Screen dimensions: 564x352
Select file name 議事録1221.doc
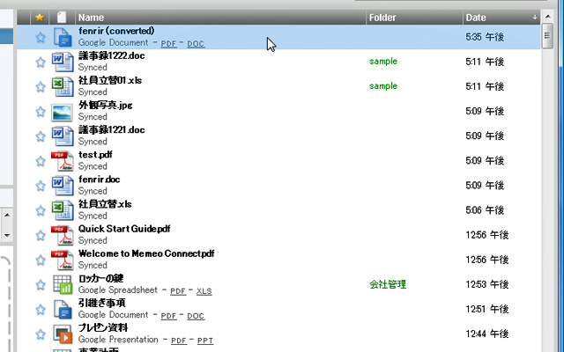tap(112, 130)
